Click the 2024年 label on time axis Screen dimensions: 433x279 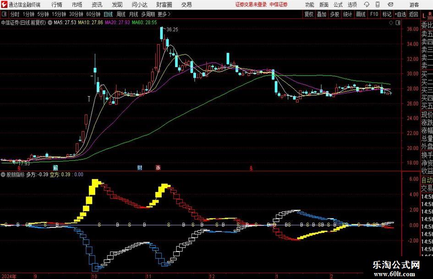click(x=9, y=276)
